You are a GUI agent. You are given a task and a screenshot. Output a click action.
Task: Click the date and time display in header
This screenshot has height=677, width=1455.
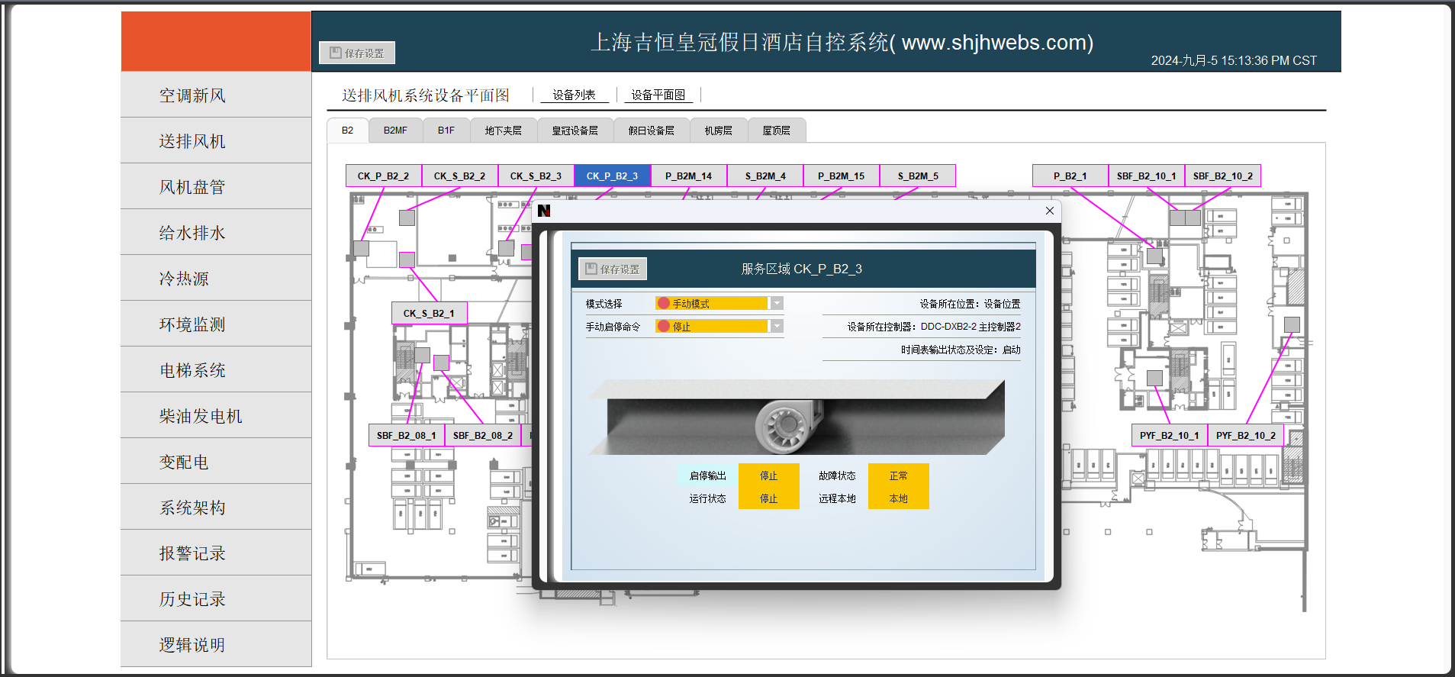1234,60
